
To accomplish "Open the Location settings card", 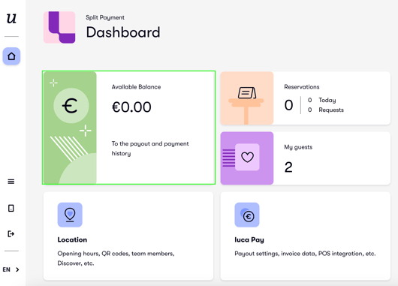I will 128,236.
